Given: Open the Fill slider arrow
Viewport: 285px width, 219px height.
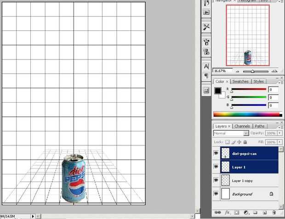Looking at the screenshot, I should click(x=280, y=142).
